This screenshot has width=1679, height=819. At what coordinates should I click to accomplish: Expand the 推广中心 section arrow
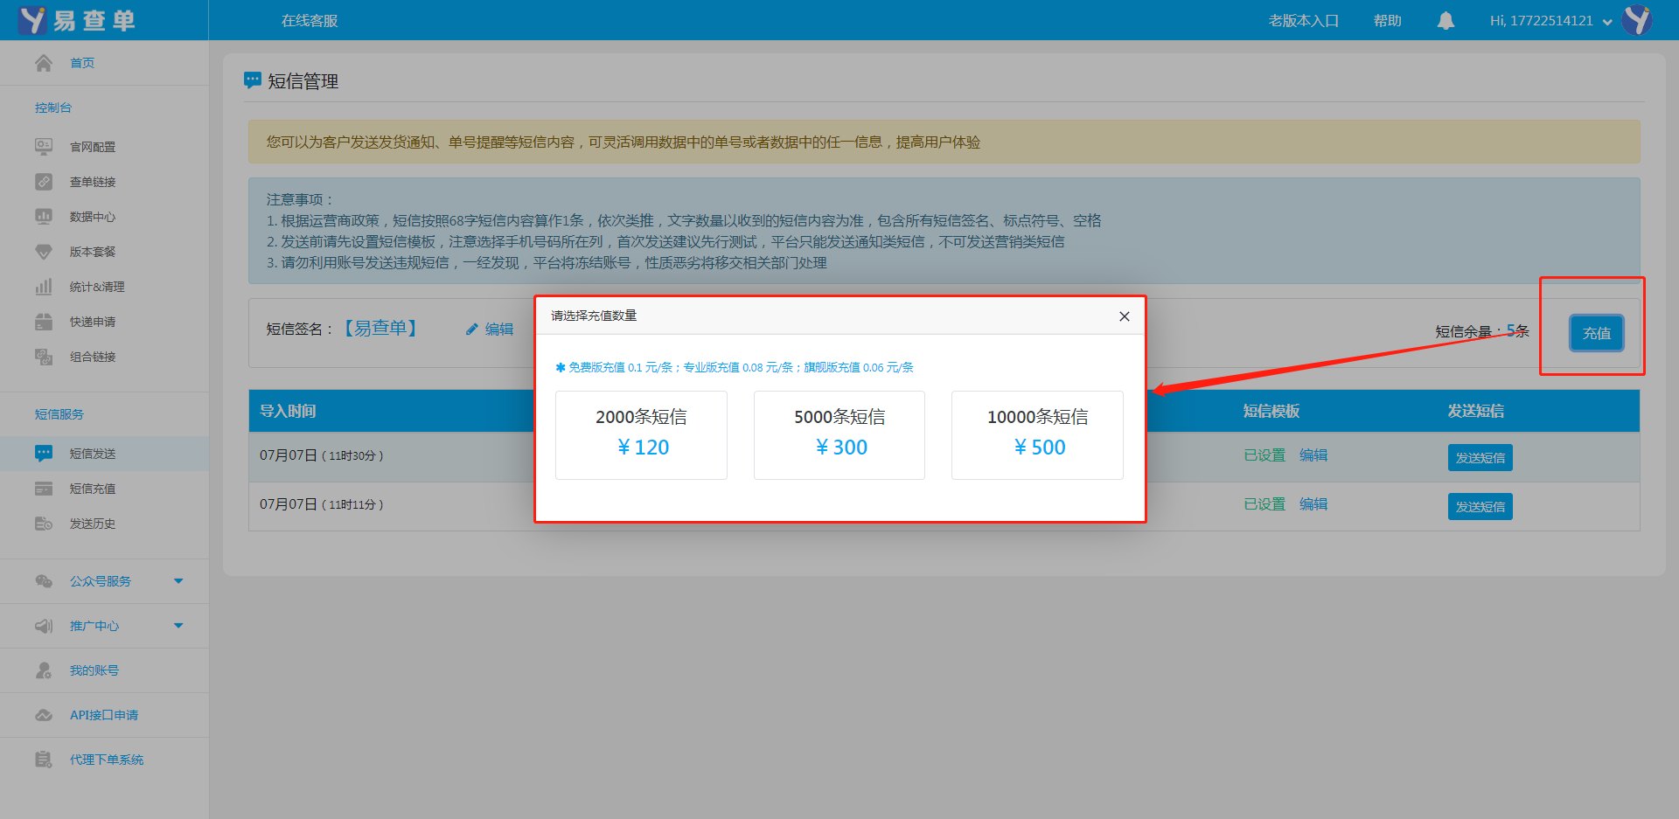click(x=178, y=626)
